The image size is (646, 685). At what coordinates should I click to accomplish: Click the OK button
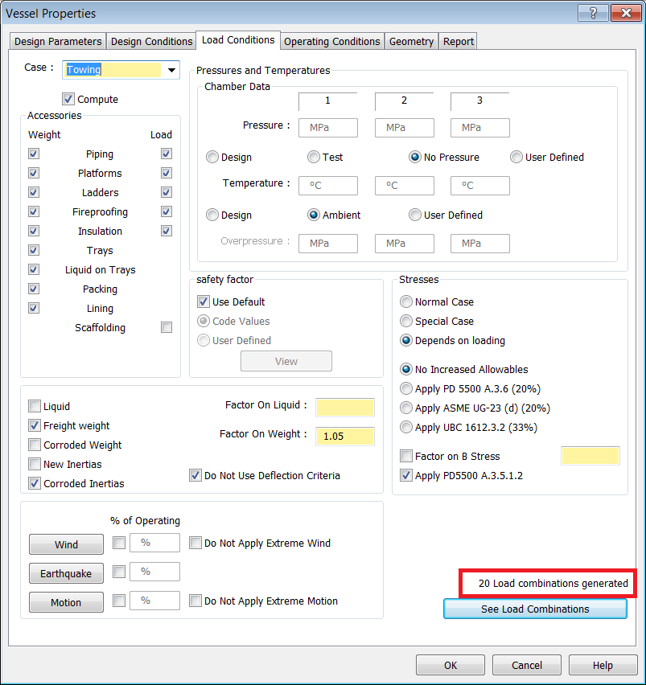tap(451, 666)
